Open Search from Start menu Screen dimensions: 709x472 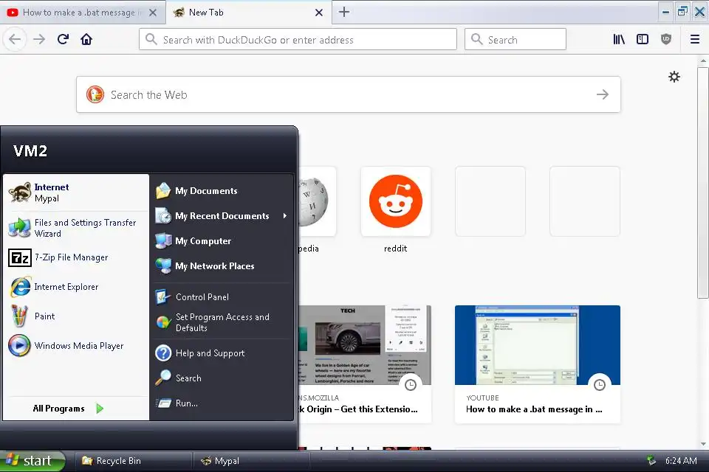(x=222, y=378)
